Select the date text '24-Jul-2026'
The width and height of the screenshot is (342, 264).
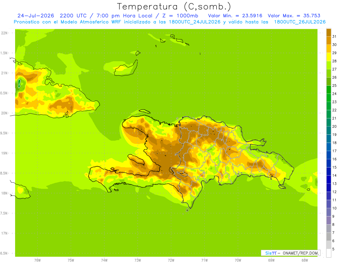coord(36,16)
